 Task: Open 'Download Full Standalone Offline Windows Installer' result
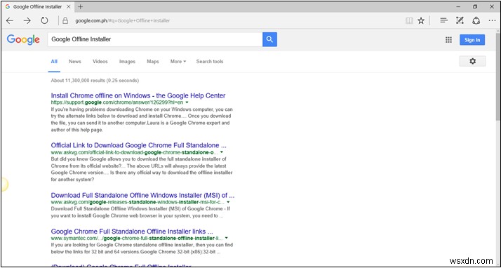coord(142,195)
